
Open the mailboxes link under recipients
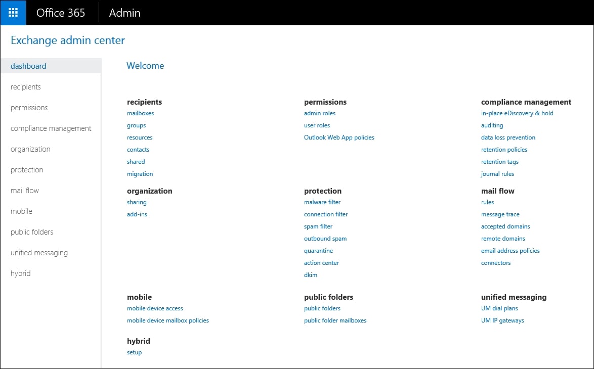(140, 113)
